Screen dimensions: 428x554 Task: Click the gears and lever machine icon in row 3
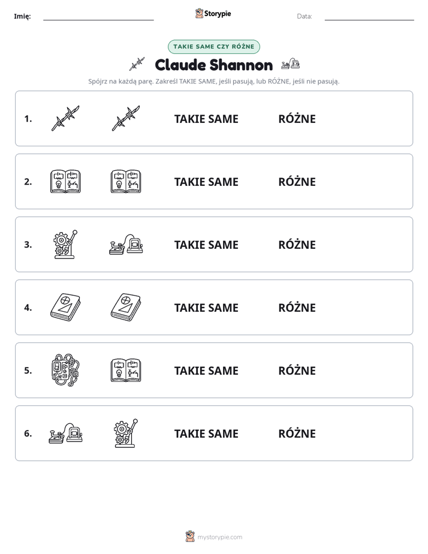(65, 244)
